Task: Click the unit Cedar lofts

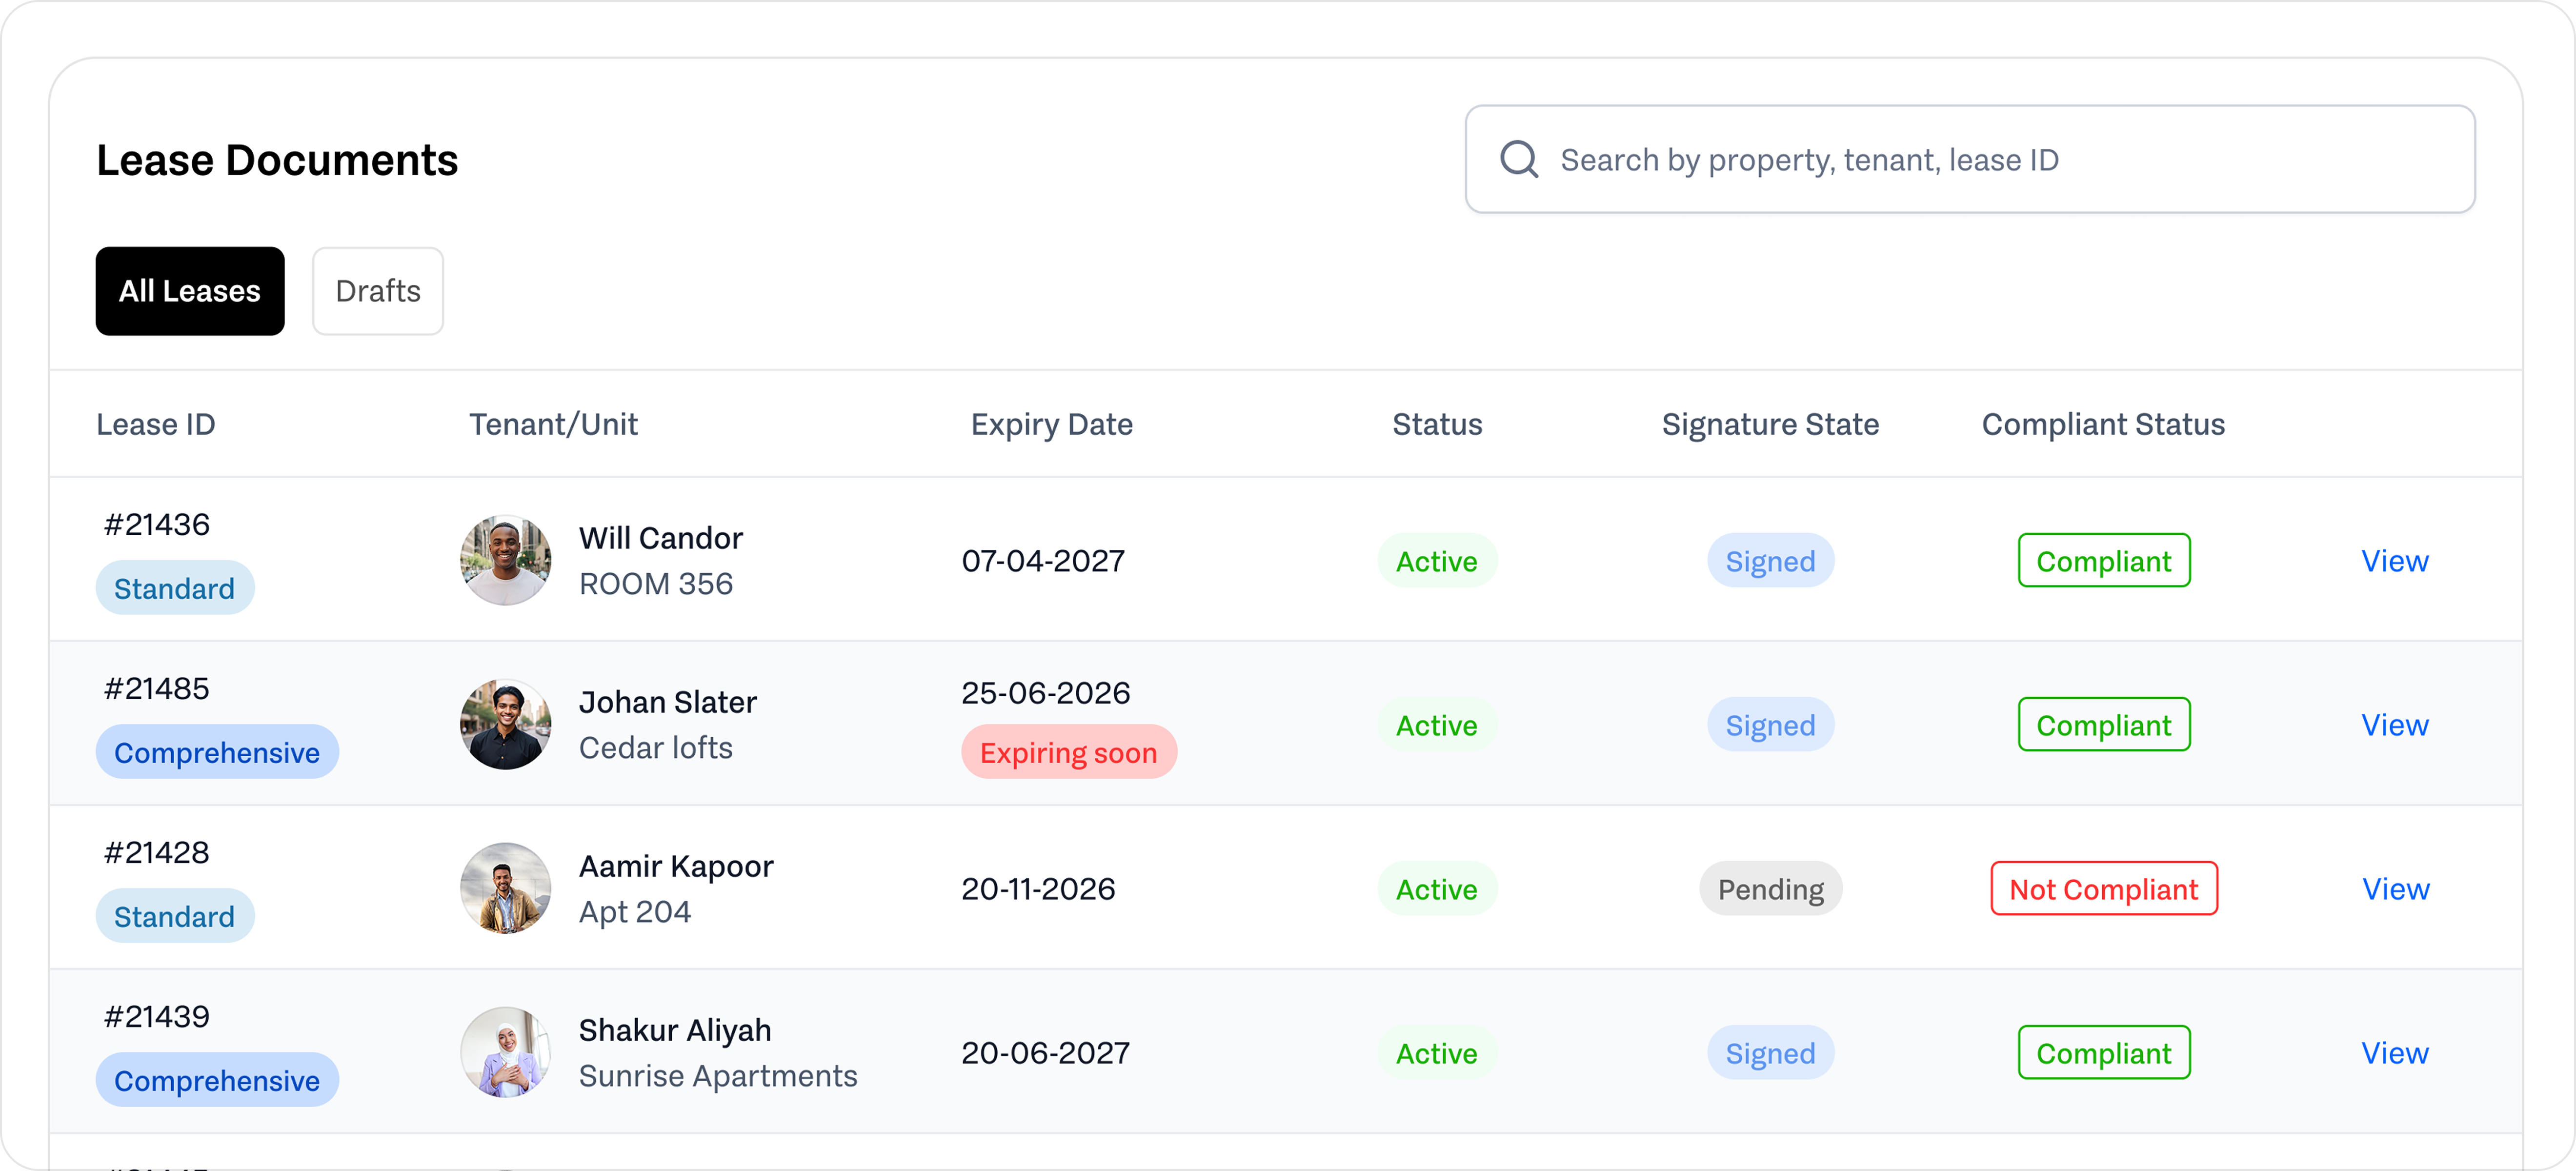Action: pyautogui.click(x=656, y=748)
